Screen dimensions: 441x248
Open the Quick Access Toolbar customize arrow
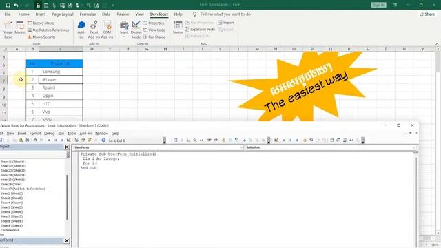coord(113,6)
